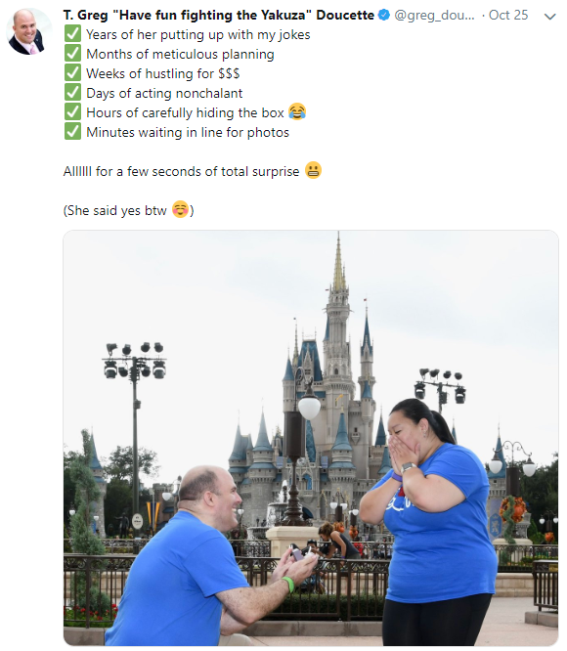
Task: Click the checkmark beside 'Months of meticulous planning'
Action: (x=72, y=53)
